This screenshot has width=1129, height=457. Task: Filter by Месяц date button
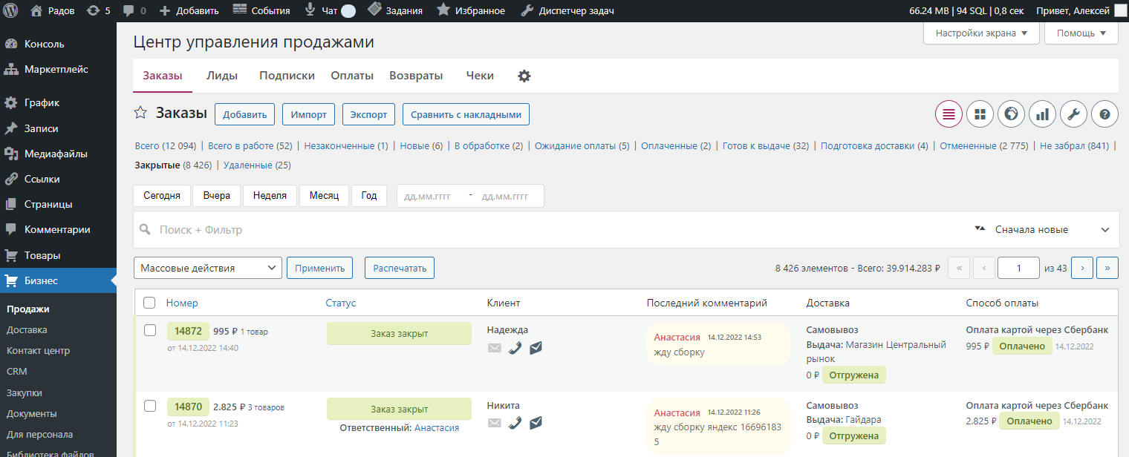(x=325, y=196)
